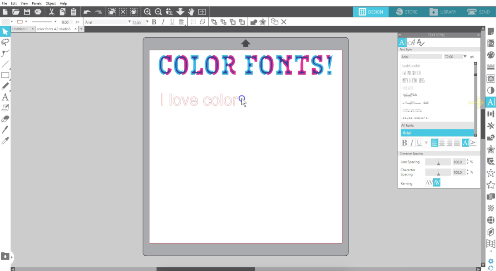This screenshot has height=271, width=496.
Task: Open the LIBRARY view
Action: [x=443, y=12]
